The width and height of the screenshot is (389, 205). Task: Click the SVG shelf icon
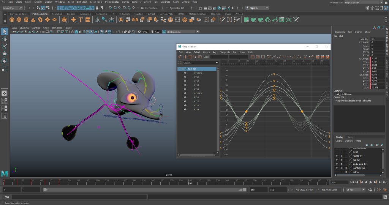point(88,19)
